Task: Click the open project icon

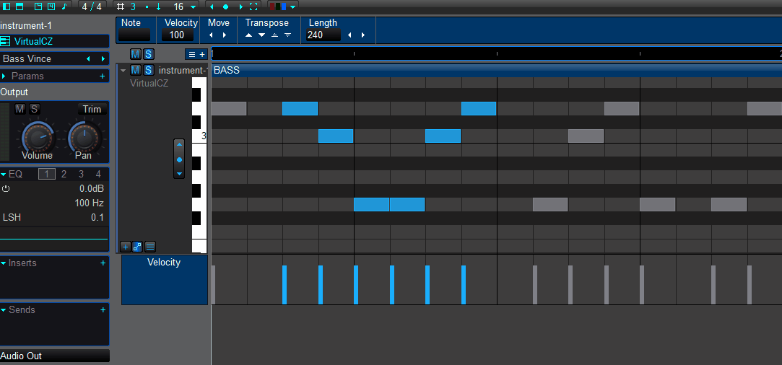Action: point(38,6)
